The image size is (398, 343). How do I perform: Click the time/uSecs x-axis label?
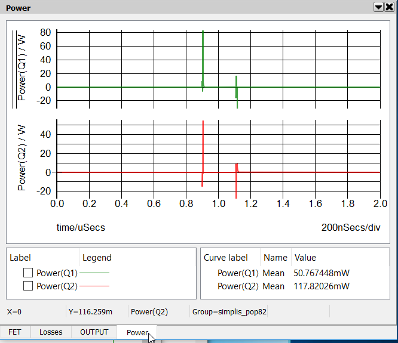[x=81, y=227]
